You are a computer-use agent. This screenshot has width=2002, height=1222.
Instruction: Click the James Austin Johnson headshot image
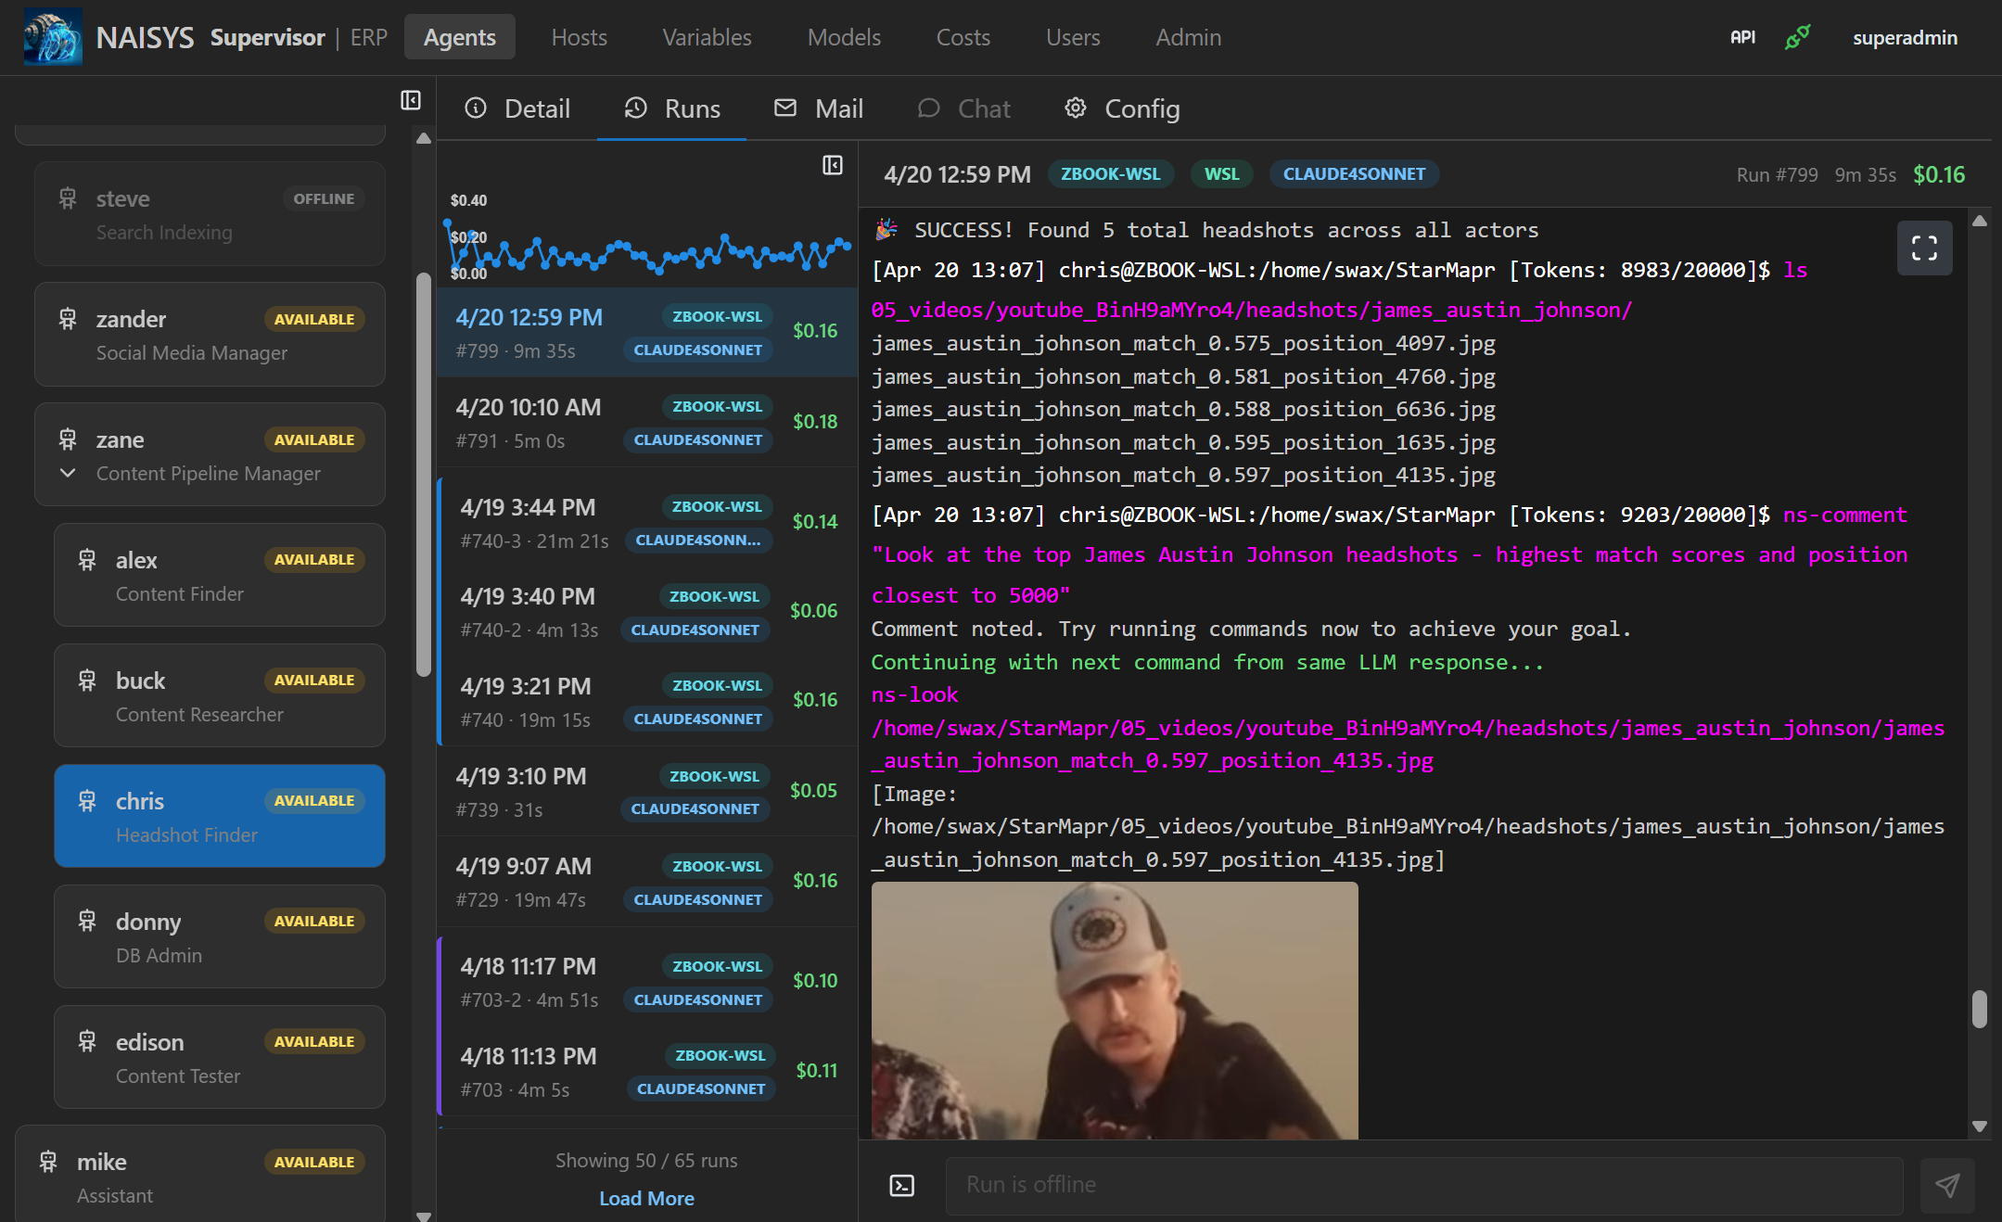click(1113, 1011)
